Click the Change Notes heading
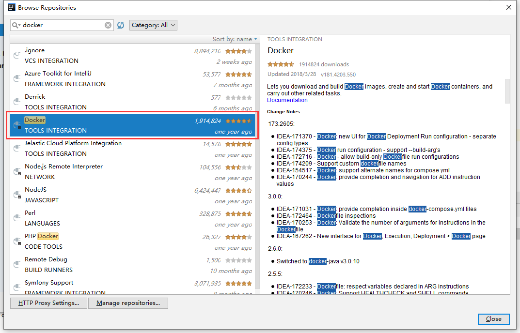Image resolution: width=520 pixels, height=333 pixels. tap(283, 112)
